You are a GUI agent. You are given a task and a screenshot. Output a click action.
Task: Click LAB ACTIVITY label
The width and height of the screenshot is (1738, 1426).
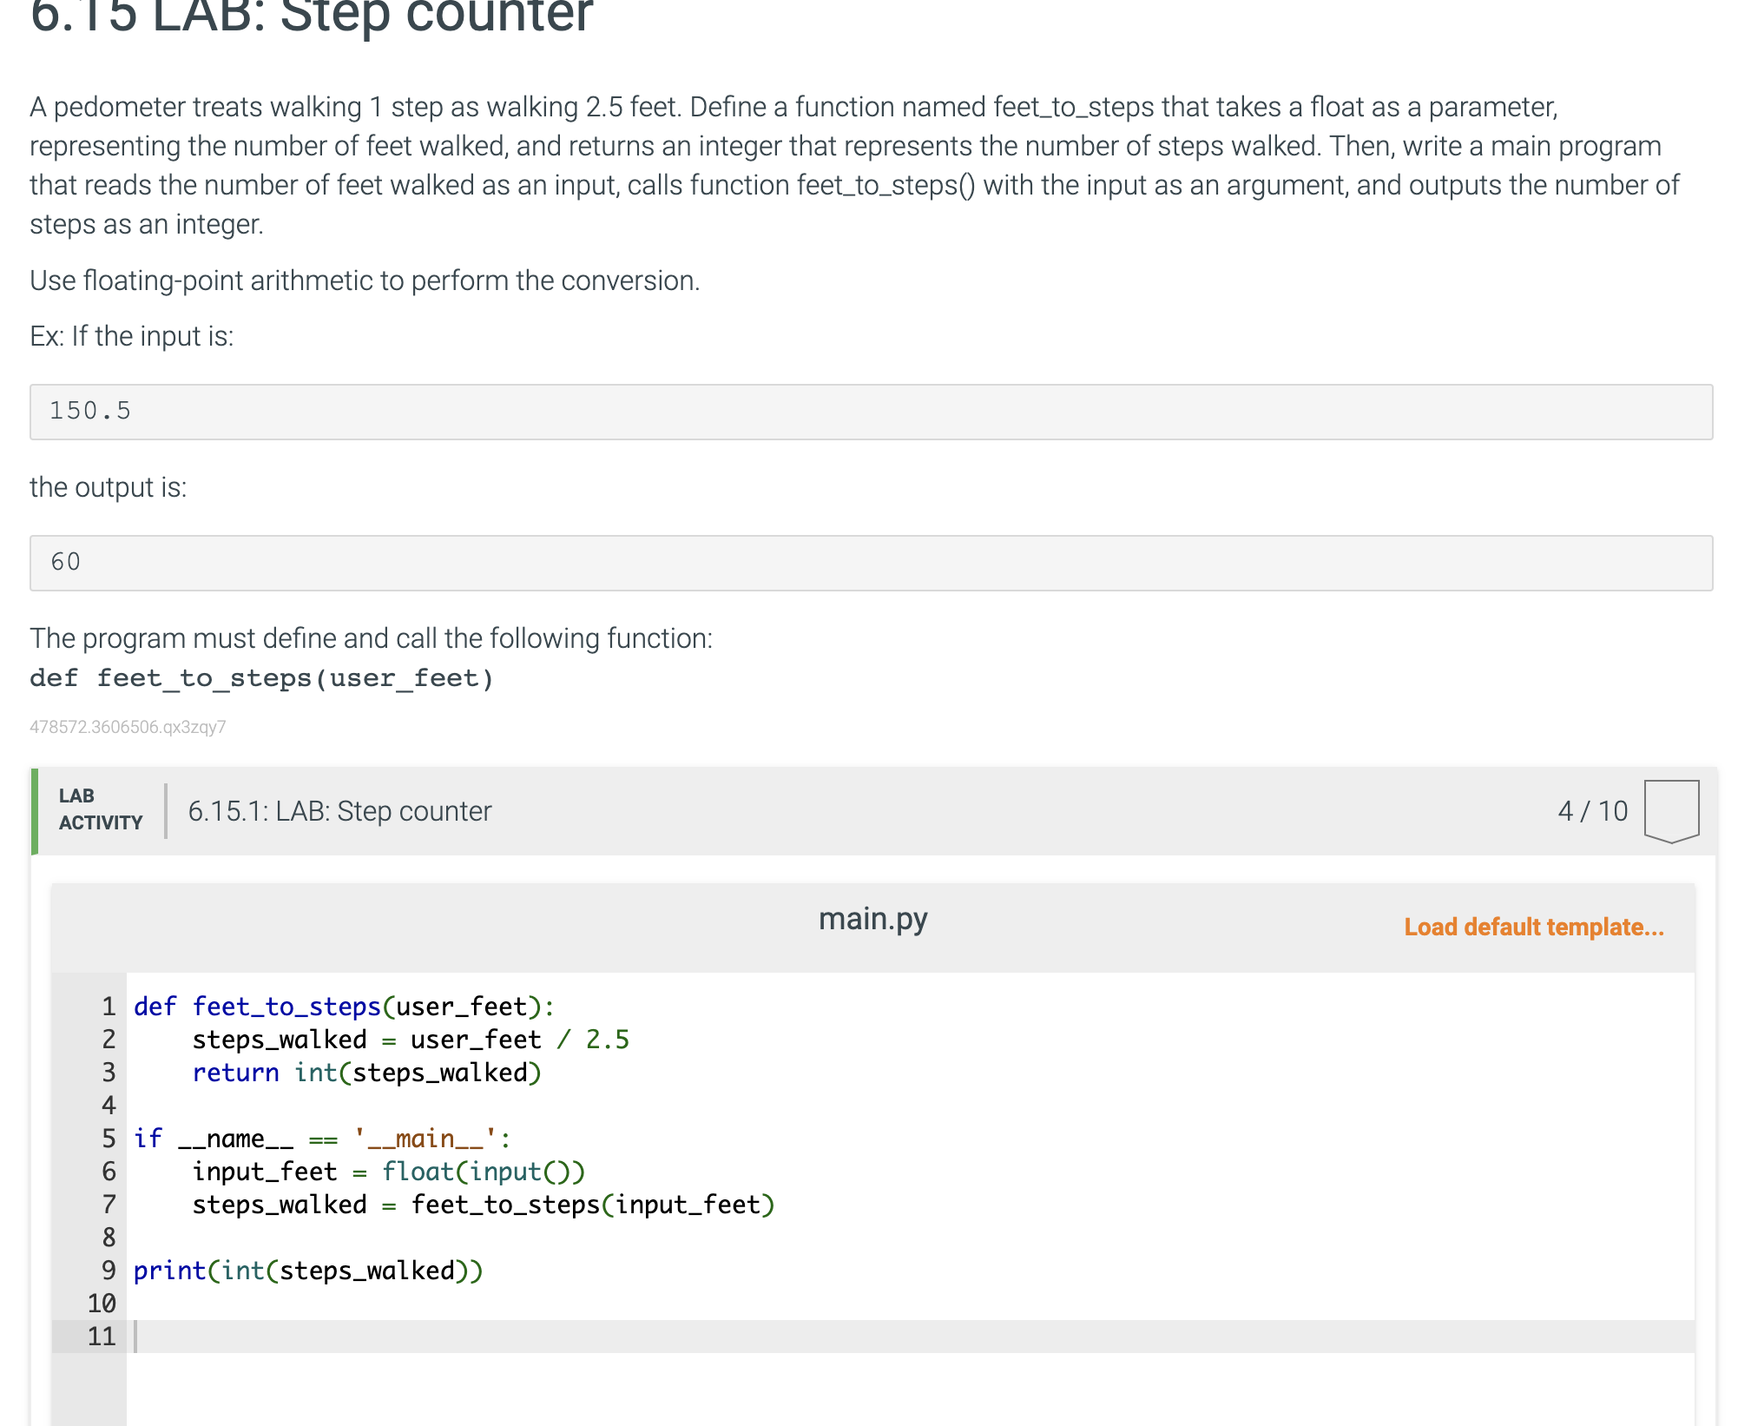coord(100,809)
